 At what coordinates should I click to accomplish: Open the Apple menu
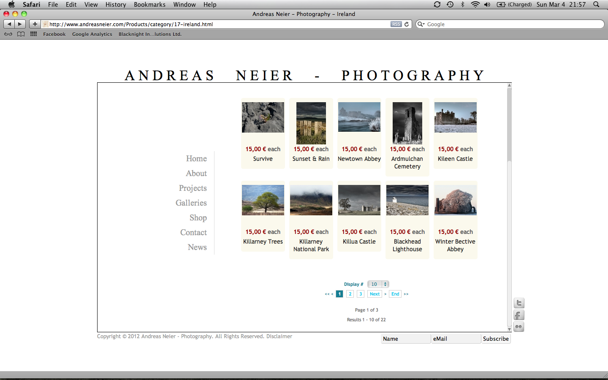11,5
